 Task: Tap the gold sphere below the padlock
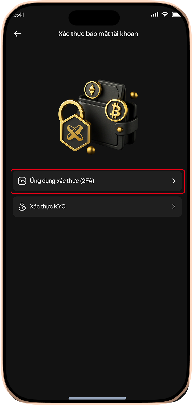tap(91, 150)
